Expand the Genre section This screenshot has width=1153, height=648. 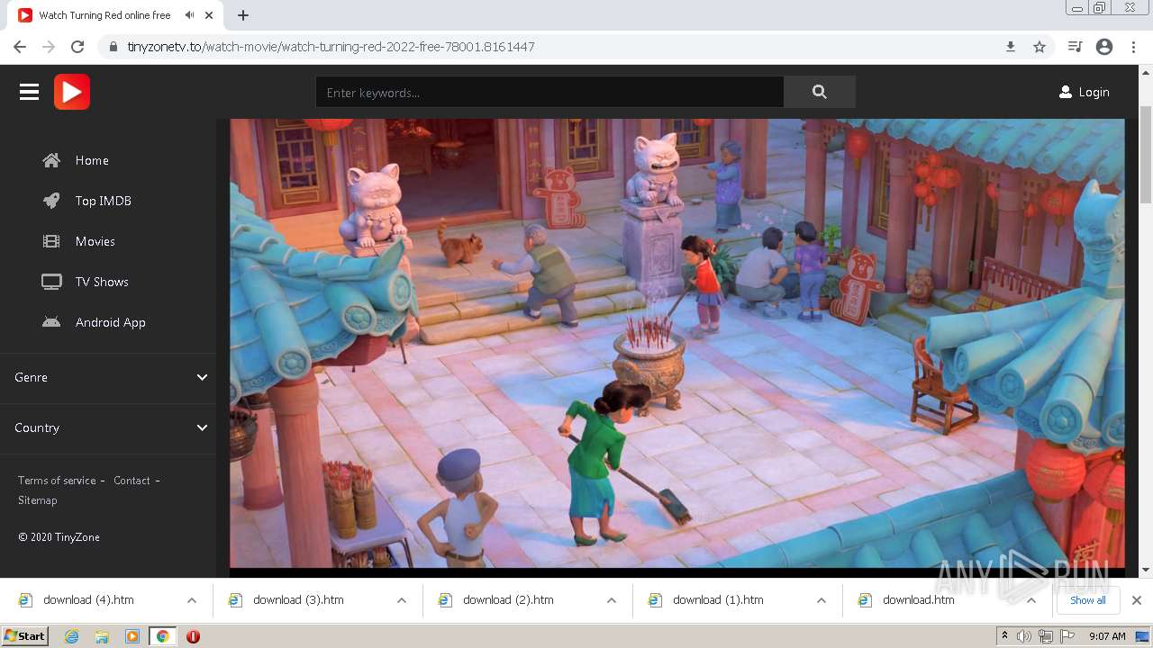pos(108,377)
